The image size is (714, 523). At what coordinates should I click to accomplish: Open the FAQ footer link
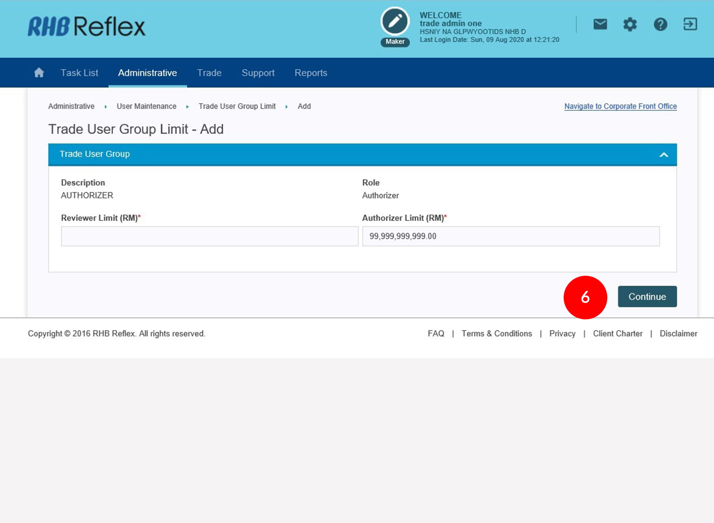(x=436, y=334)
